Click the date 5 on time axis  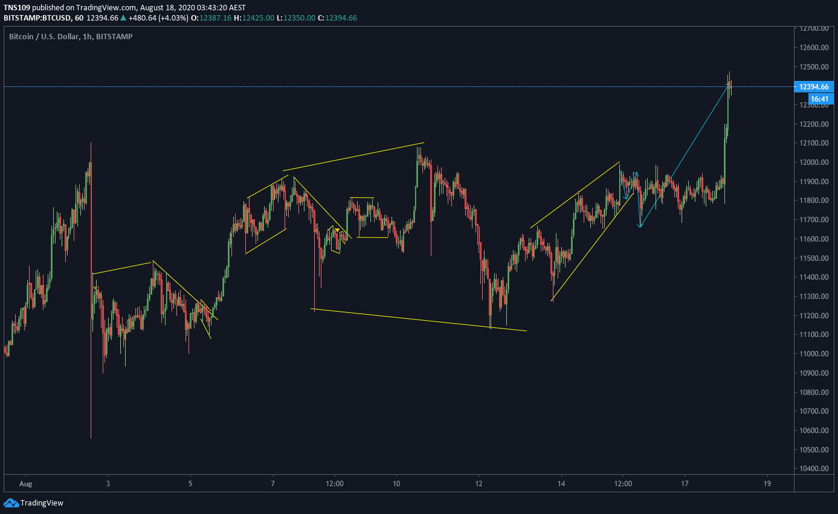[190, 484]
